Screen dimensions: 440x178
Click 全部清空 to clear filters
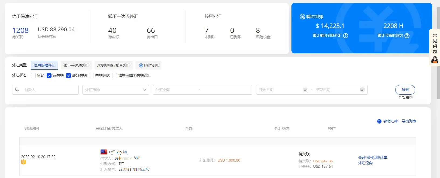pos(405,98)
